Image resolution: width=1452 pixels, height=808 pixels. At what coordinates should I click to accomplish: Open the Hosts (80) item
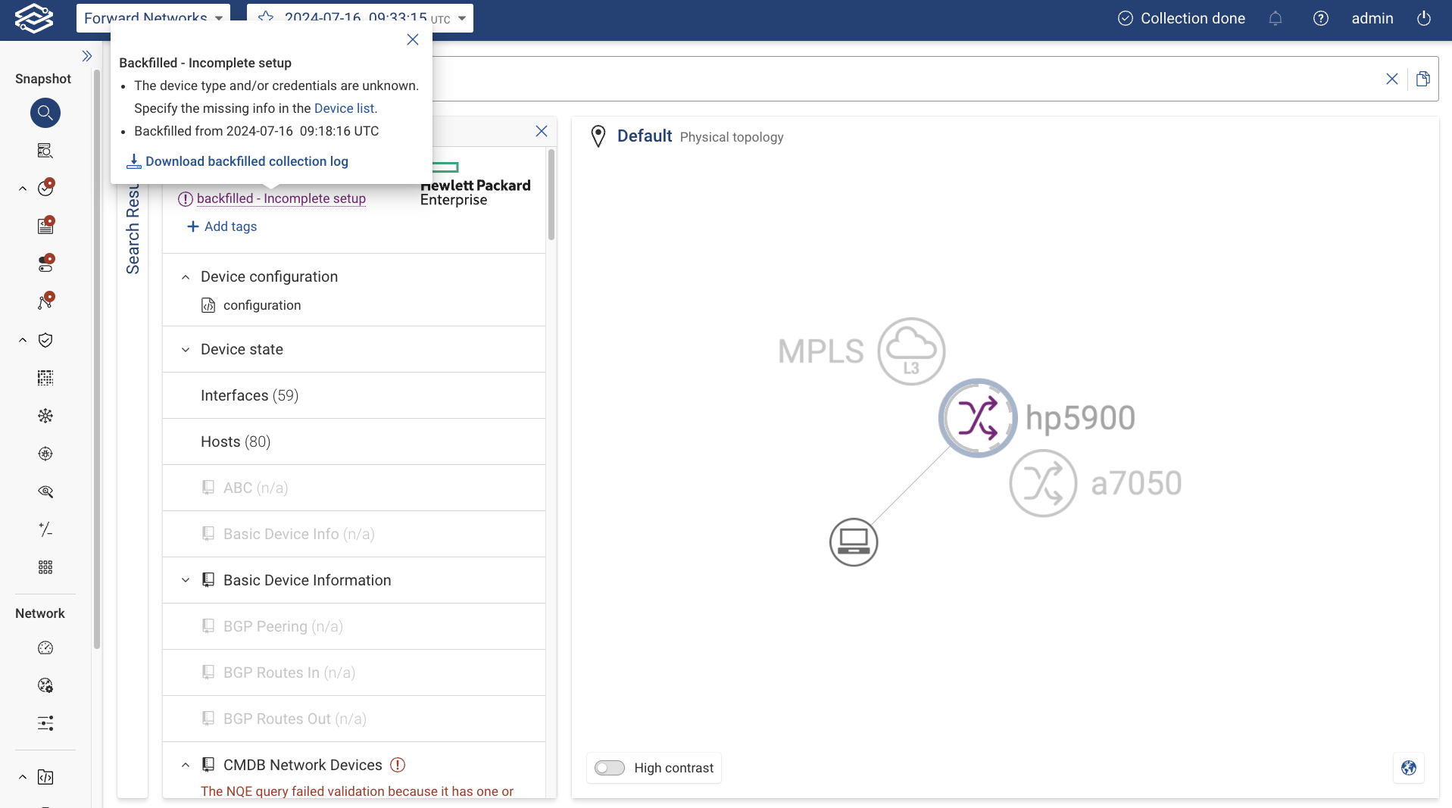235,441
